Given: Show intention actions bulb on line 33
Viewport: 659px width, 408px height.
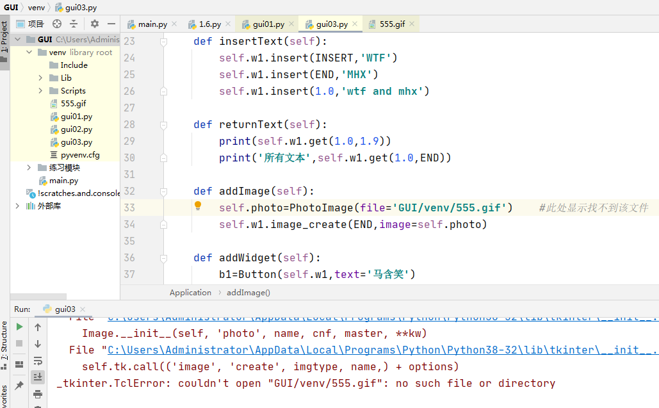Looking at the screenshot, I should click(198, 206).
